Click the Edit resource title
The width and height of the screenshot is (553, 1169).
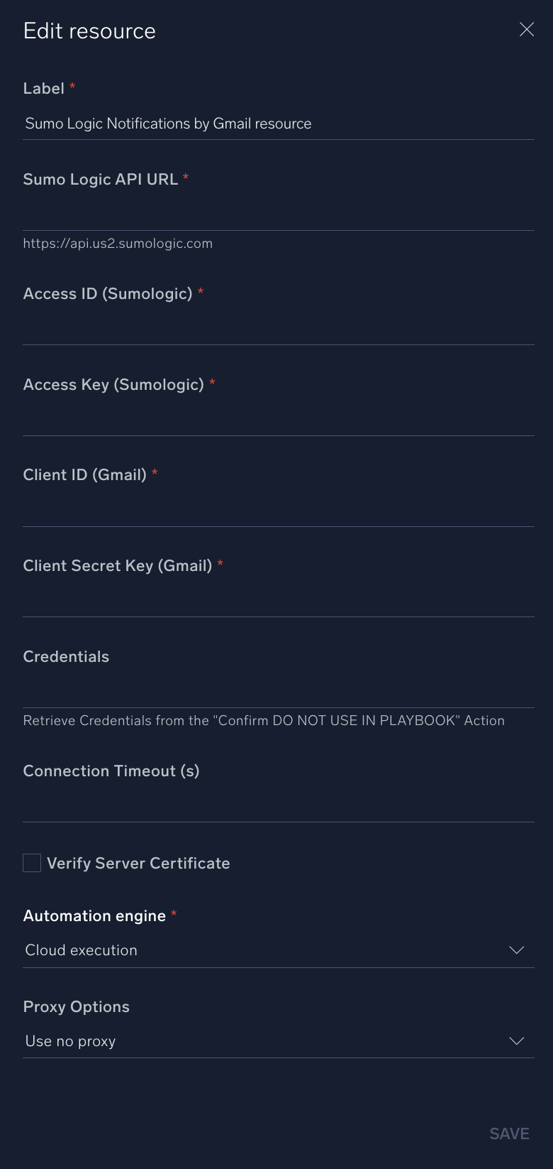pyautogui.click(x=89, y=31)
